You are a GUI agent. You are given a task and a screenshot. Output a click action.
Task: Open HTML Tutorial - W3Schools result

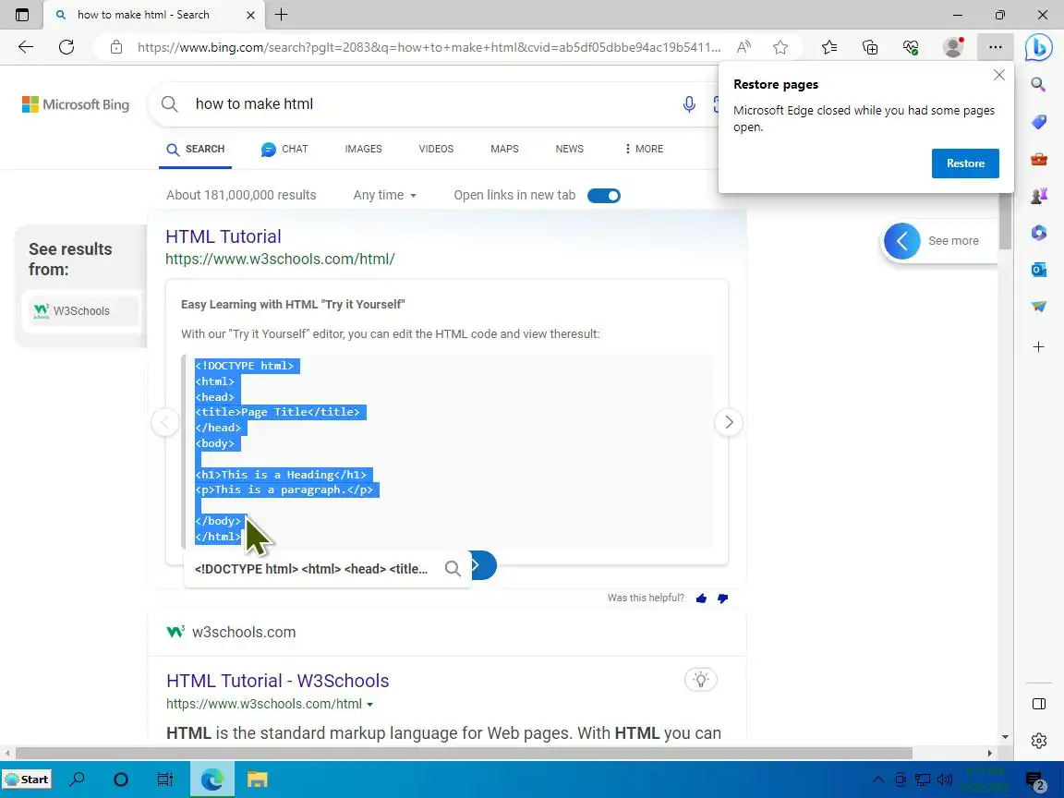coord(277,681)
